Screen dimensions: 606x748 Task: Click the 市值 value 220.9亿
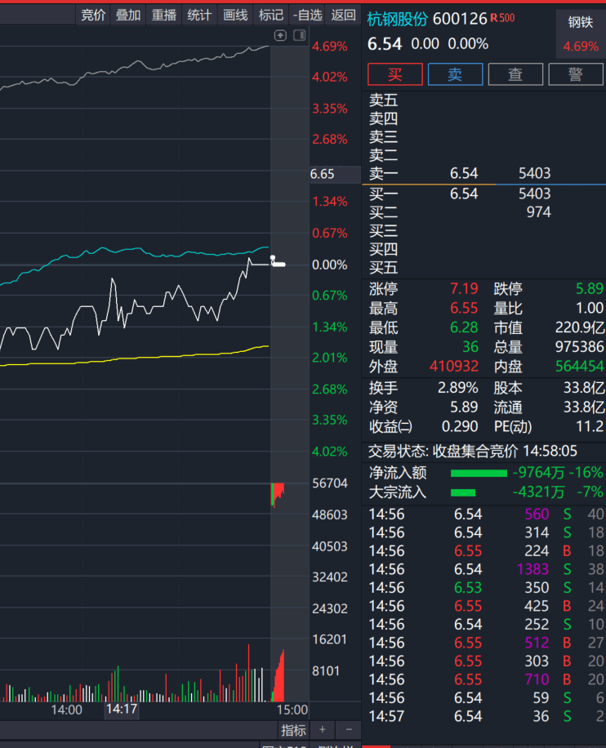coord(580,327)
